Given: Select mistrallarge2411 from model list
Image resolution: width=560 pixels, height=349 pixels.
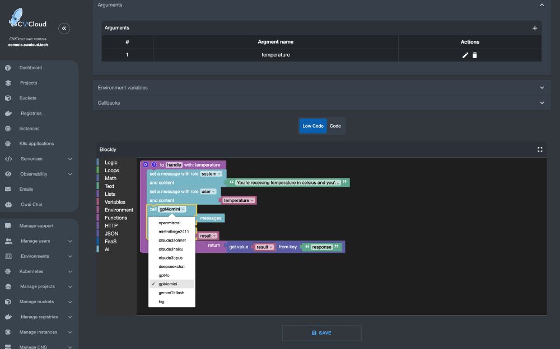Looking at the screenshot, I should (x=172, y=232).
